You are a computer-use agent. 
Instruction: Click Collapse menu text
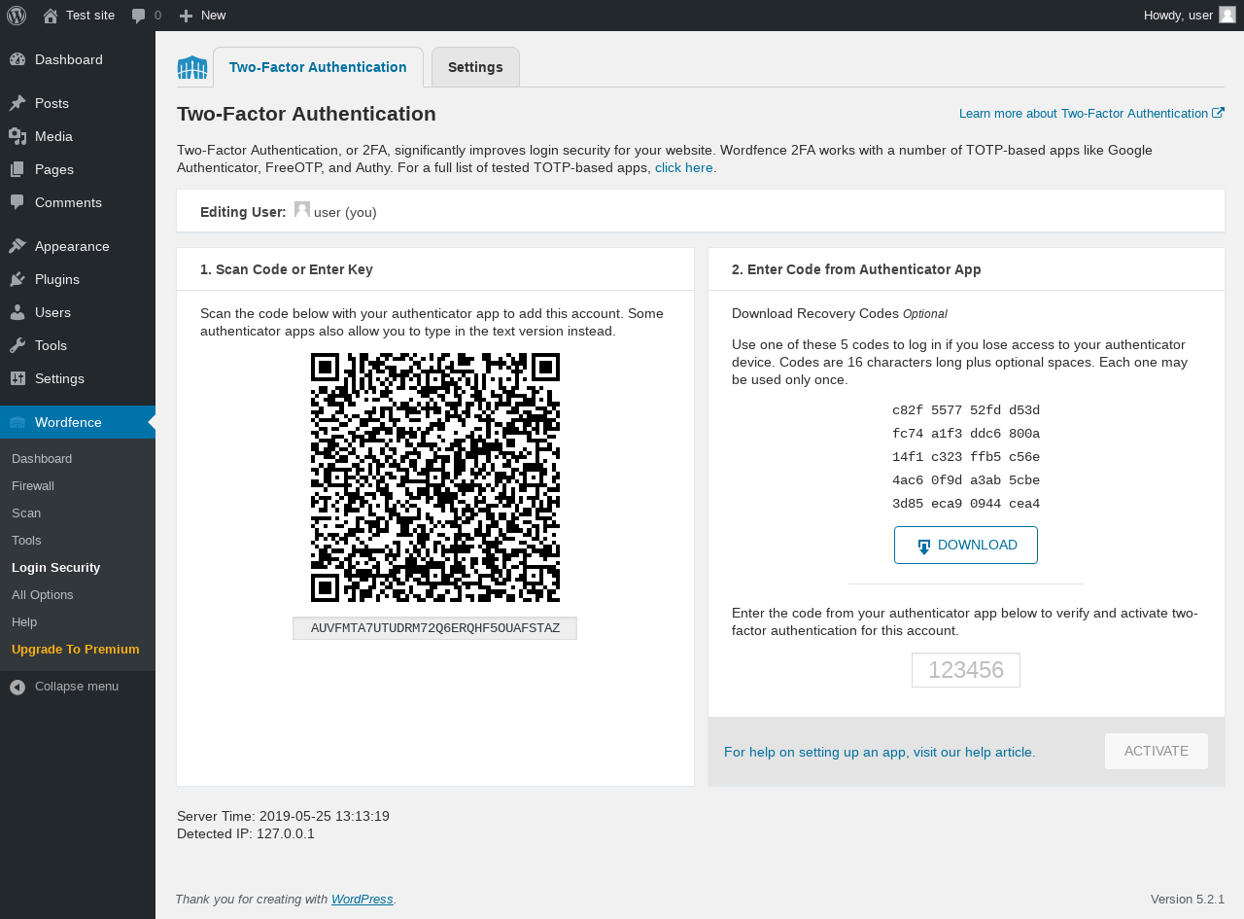pyautogui.click(x=77, y=687)
